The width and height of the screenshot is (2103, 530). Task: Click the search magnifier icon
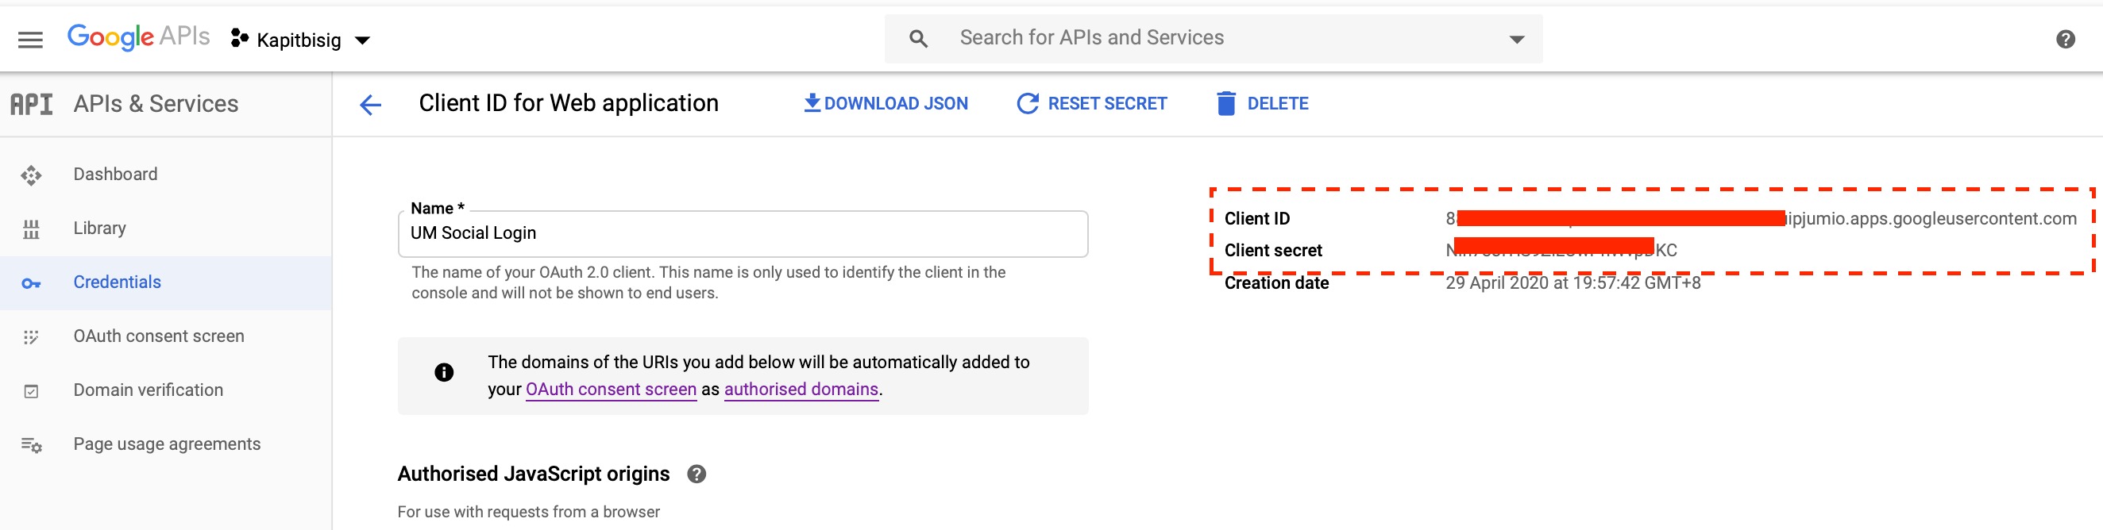[918, 38]
